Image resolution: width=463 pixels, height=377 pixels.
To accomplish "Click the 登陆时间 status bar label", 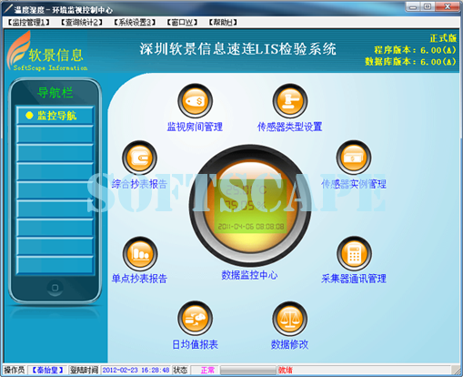I will pos(84,370).
